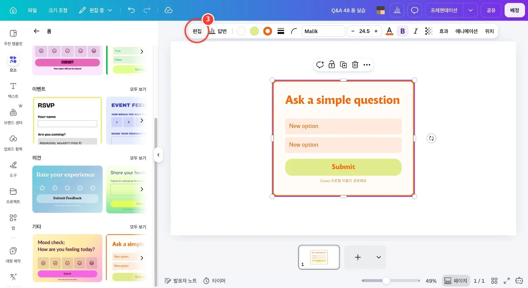Viewport: 528px width, 288px height.
Task: Add a comment to the selected form
Action: pyautogui.click(x=320, y=65)
